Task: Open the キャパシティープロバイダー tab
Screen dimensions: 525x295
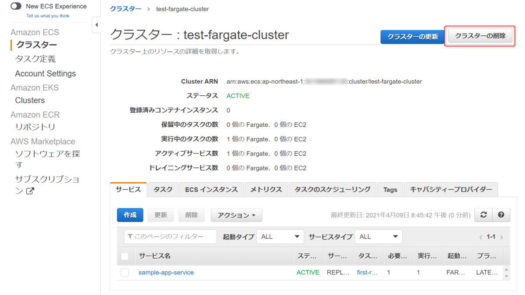Action: click(x=451, y=189)
